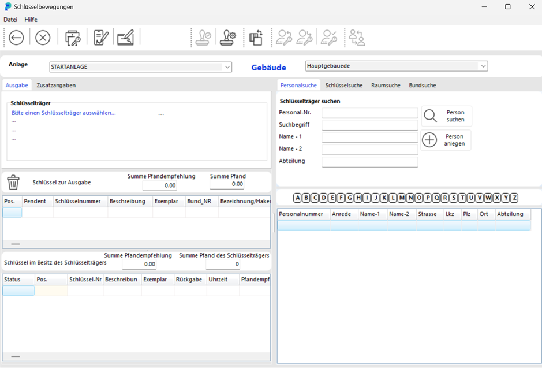Click the signature pad toolbar icon
542x379 pixels.
[x=125, y=38]
